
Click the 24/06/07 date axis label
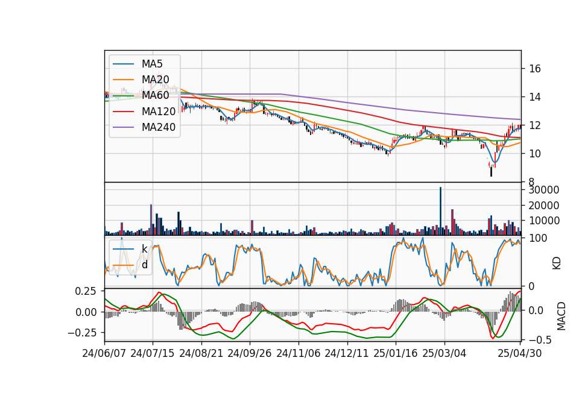click(x=104, y=353)
